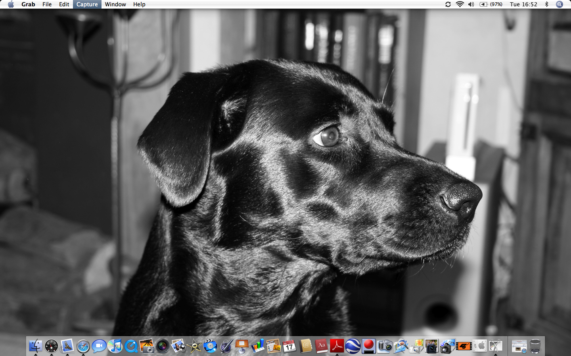Launch Numbers bar chart icon
This screenshot has height=356, width=571.
[258, 346]
